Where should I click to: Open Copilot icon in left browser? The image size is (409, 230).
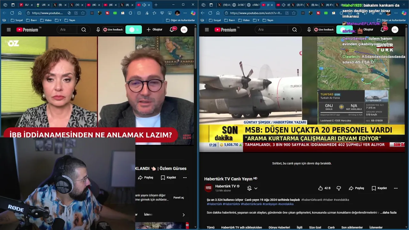(x=193, y=13)
